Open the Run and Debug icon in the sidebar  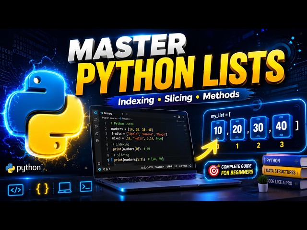coord(97,133)
